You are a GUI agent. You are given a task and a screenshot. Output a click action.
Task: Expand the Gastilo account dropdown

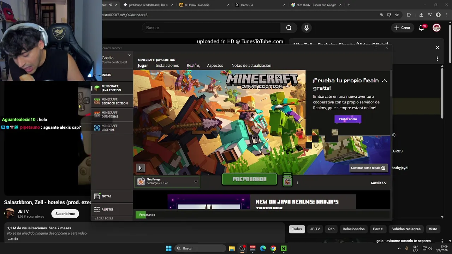pos(130,55)
